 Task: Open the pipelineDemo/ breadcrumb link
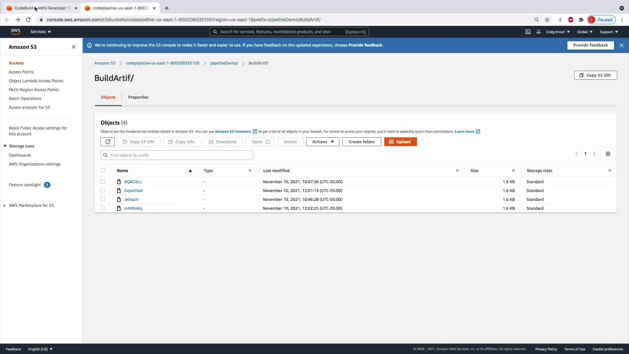click(x=224, y=63)
